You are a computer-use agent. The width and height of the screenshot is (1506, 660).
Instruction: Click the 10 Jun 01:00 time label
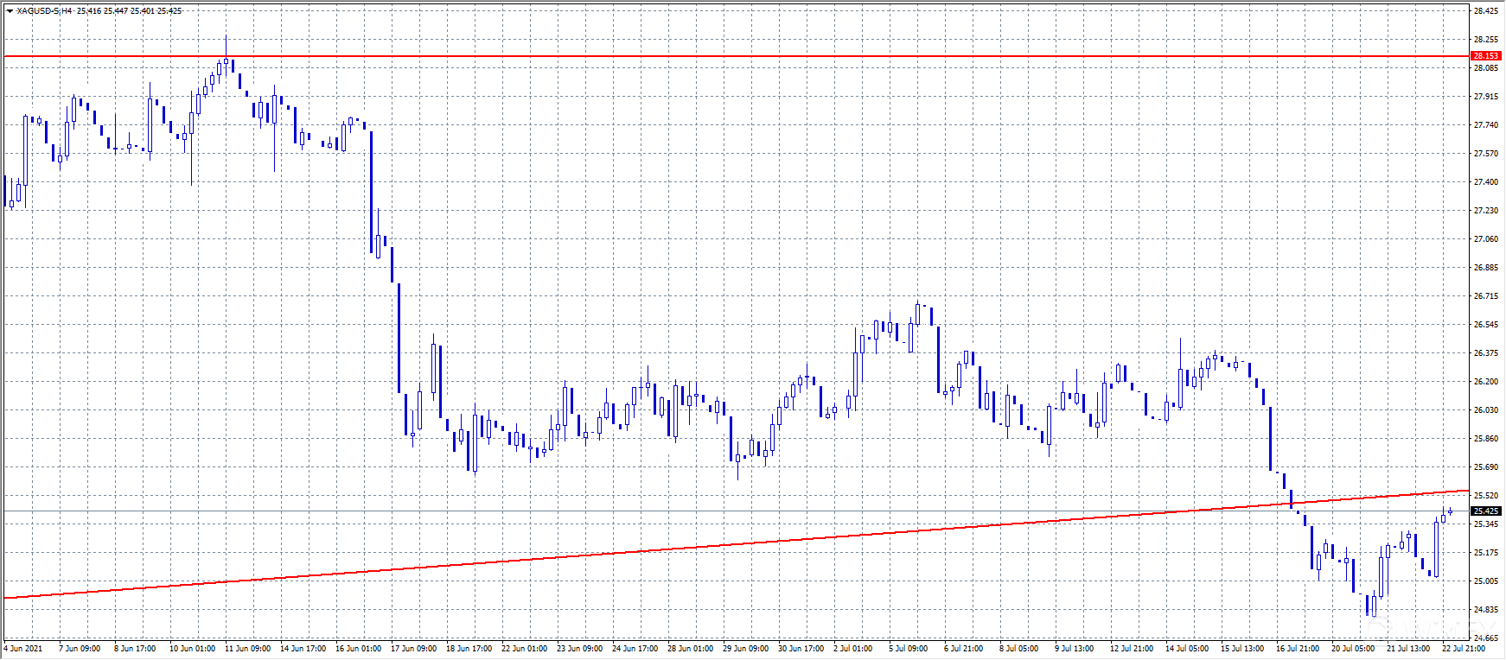point(192,649)
